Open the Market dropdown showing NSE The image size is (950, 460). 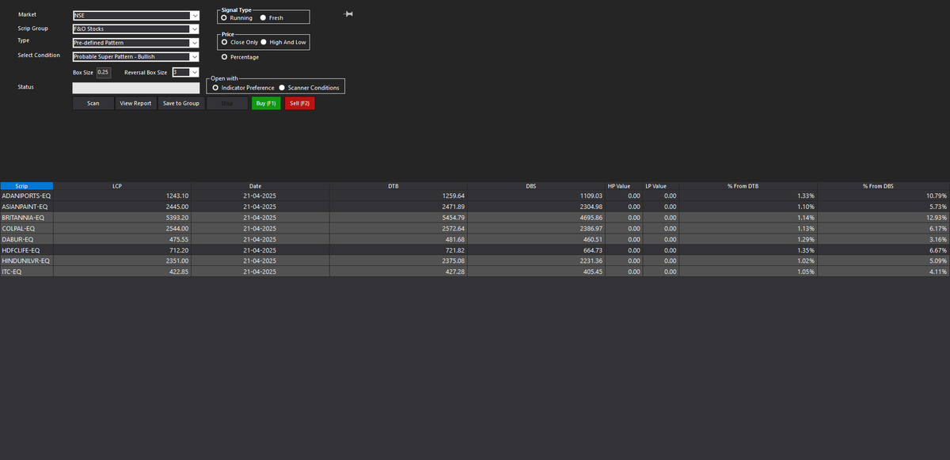click(195, 14)
